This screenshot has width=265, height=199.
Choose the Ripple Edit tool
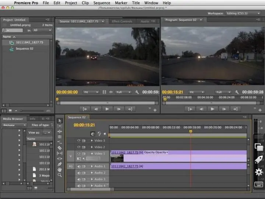click(x=60, y=131)
